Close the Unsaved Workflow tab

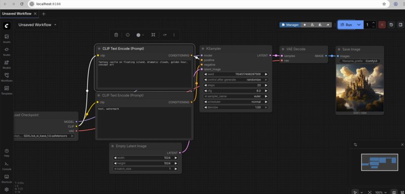35,14
